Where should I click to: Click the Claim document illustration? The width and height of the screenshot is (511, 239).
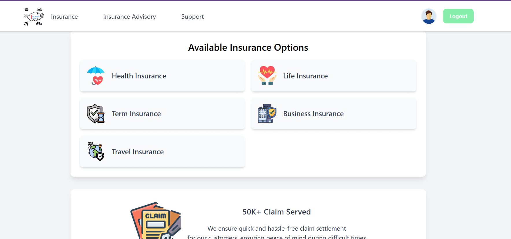pos(156,221)
